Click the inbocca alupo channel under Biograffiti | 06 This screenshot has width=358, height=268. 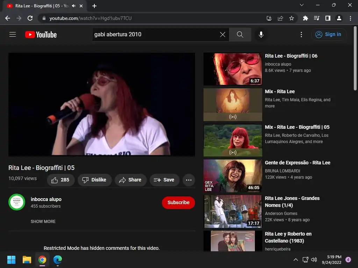278,64
